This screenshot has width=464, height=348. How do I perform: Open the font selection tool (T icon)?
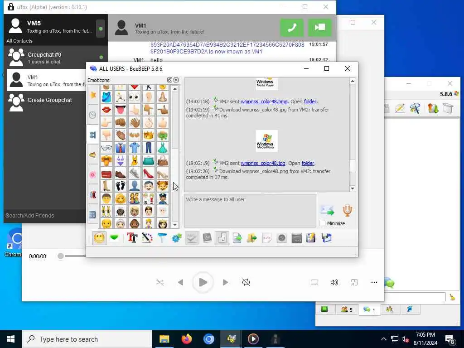132,238
